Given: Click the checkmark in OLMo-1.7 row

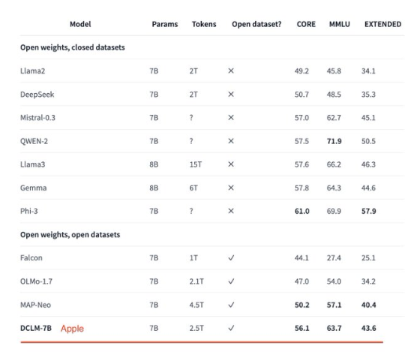Looking at the screenshot, I should pos(231,281).
